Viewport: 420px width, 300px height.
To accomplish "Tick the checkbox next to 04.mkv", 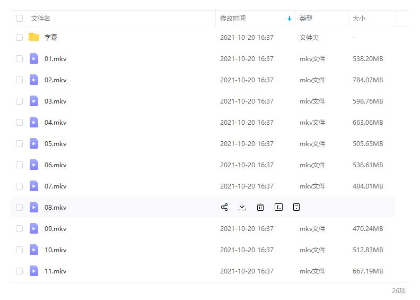I will point(19,122).
